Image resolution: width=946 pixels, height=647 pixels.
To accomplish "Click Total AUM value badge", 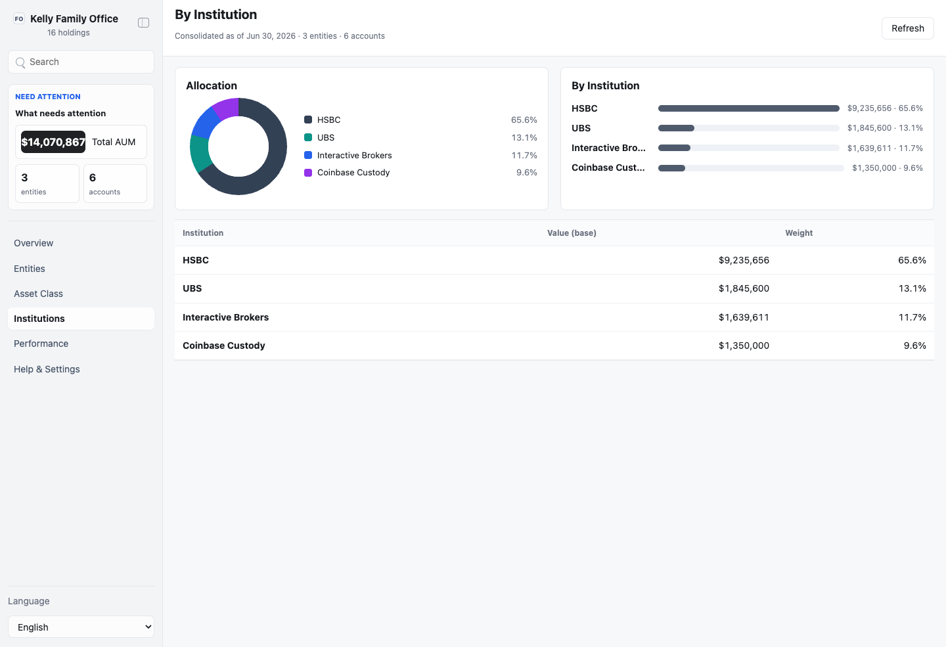I will coord(53,142).
